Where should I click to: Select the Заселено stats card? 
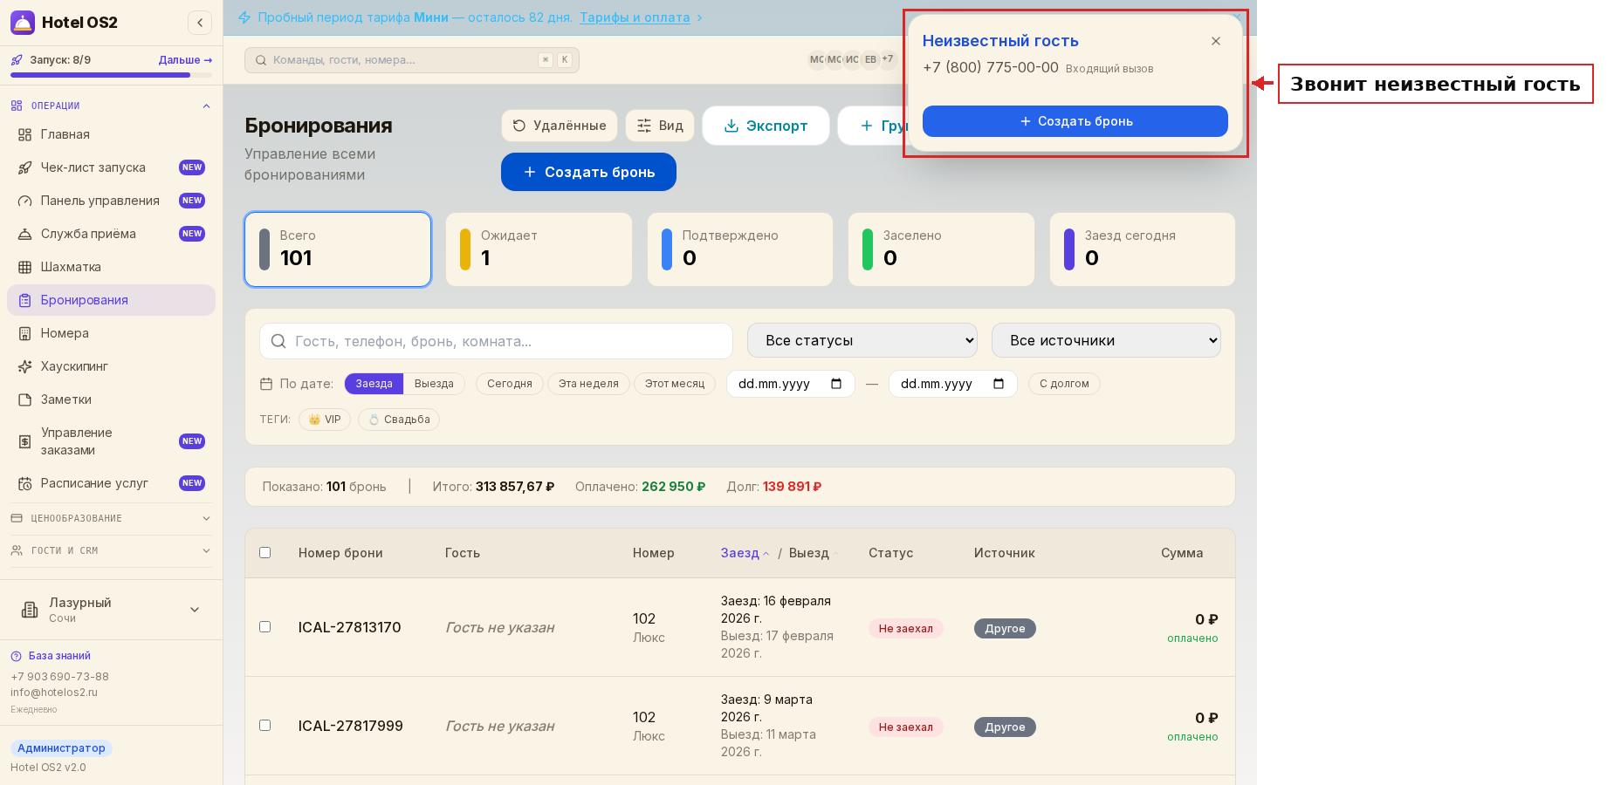coord(941,249)
